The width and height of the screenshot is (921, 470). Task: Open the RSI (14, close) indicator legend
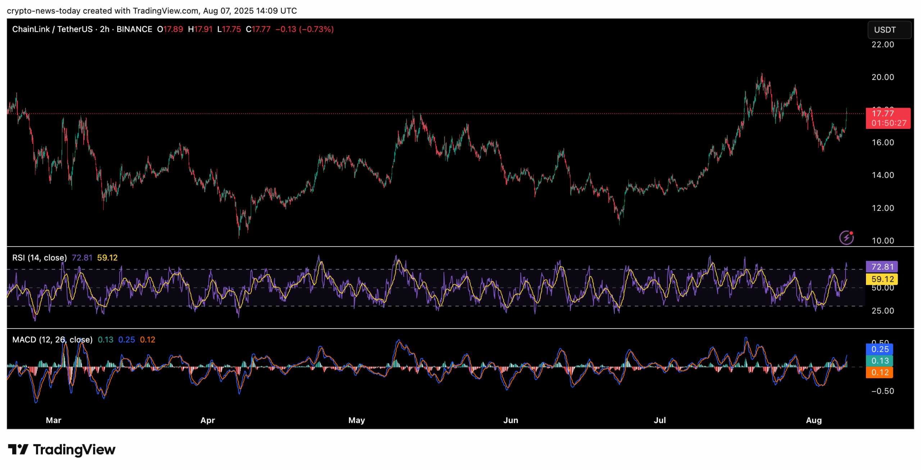(x=40, y=258)
